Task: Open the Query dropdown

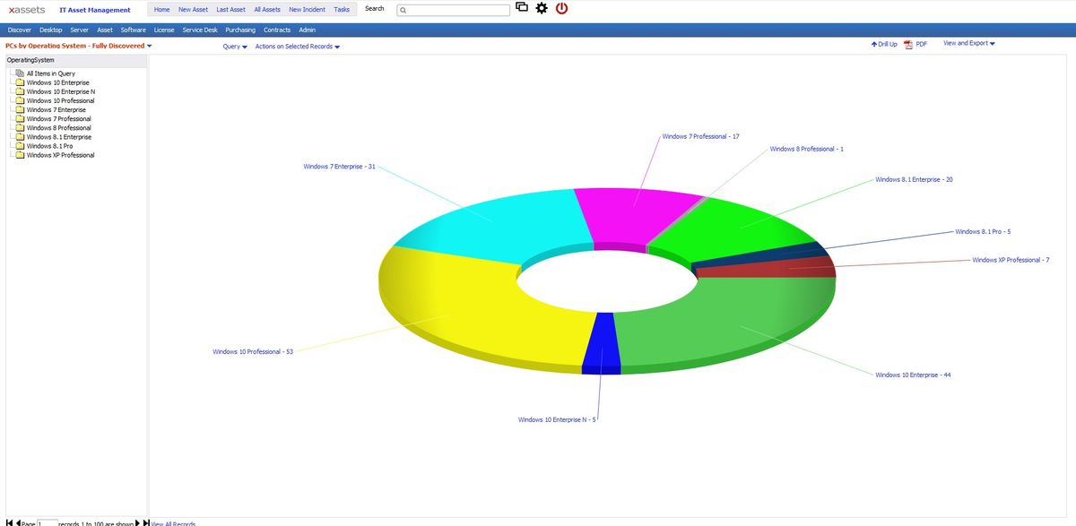Action: 233,46
